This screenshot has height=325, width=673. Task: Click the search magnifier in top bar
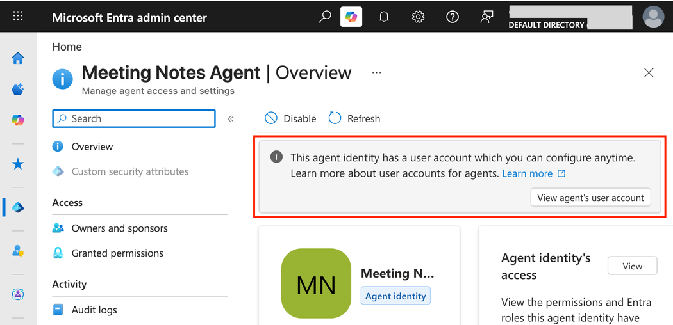pyautogui.click(x=325, y=17)
